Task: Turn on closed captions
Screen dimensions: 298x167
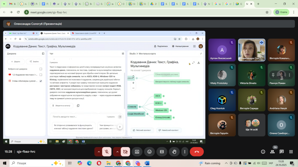Action: pyautogui.click(x=162, y=152)
